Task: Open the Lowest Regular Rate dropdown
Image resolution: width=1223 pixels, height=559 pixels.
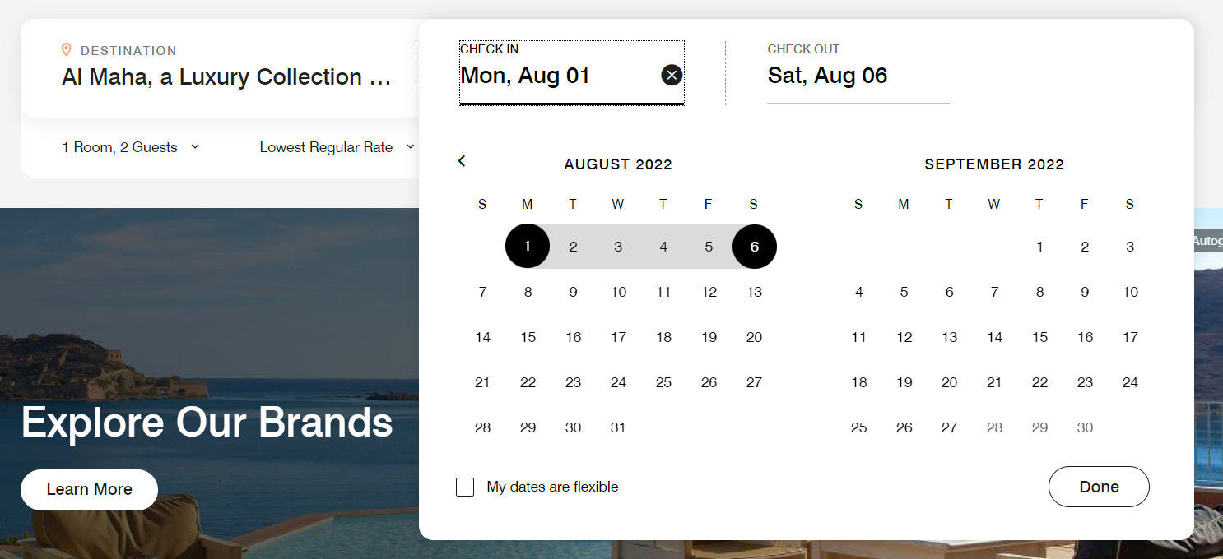Action: tap(337, 147)
